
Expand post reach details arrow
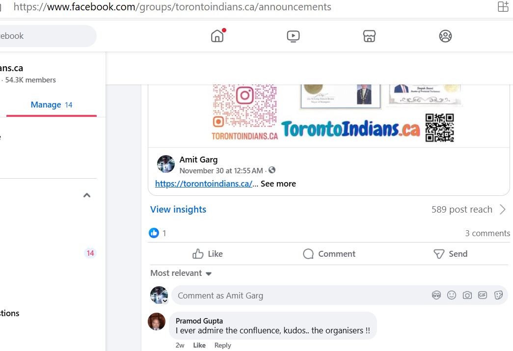coord(502,210)
